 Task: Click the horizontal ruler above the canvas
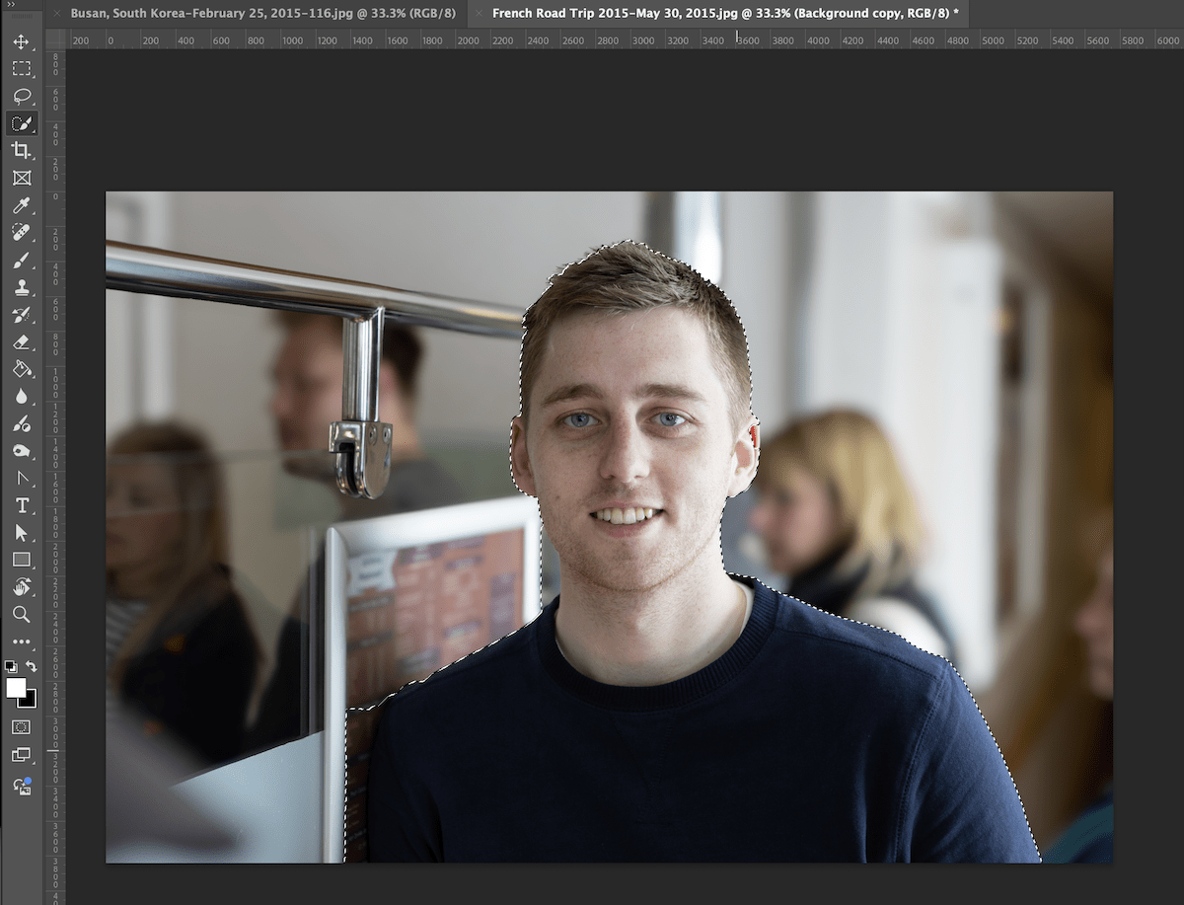pyautogui.click(x=592, y=39)
